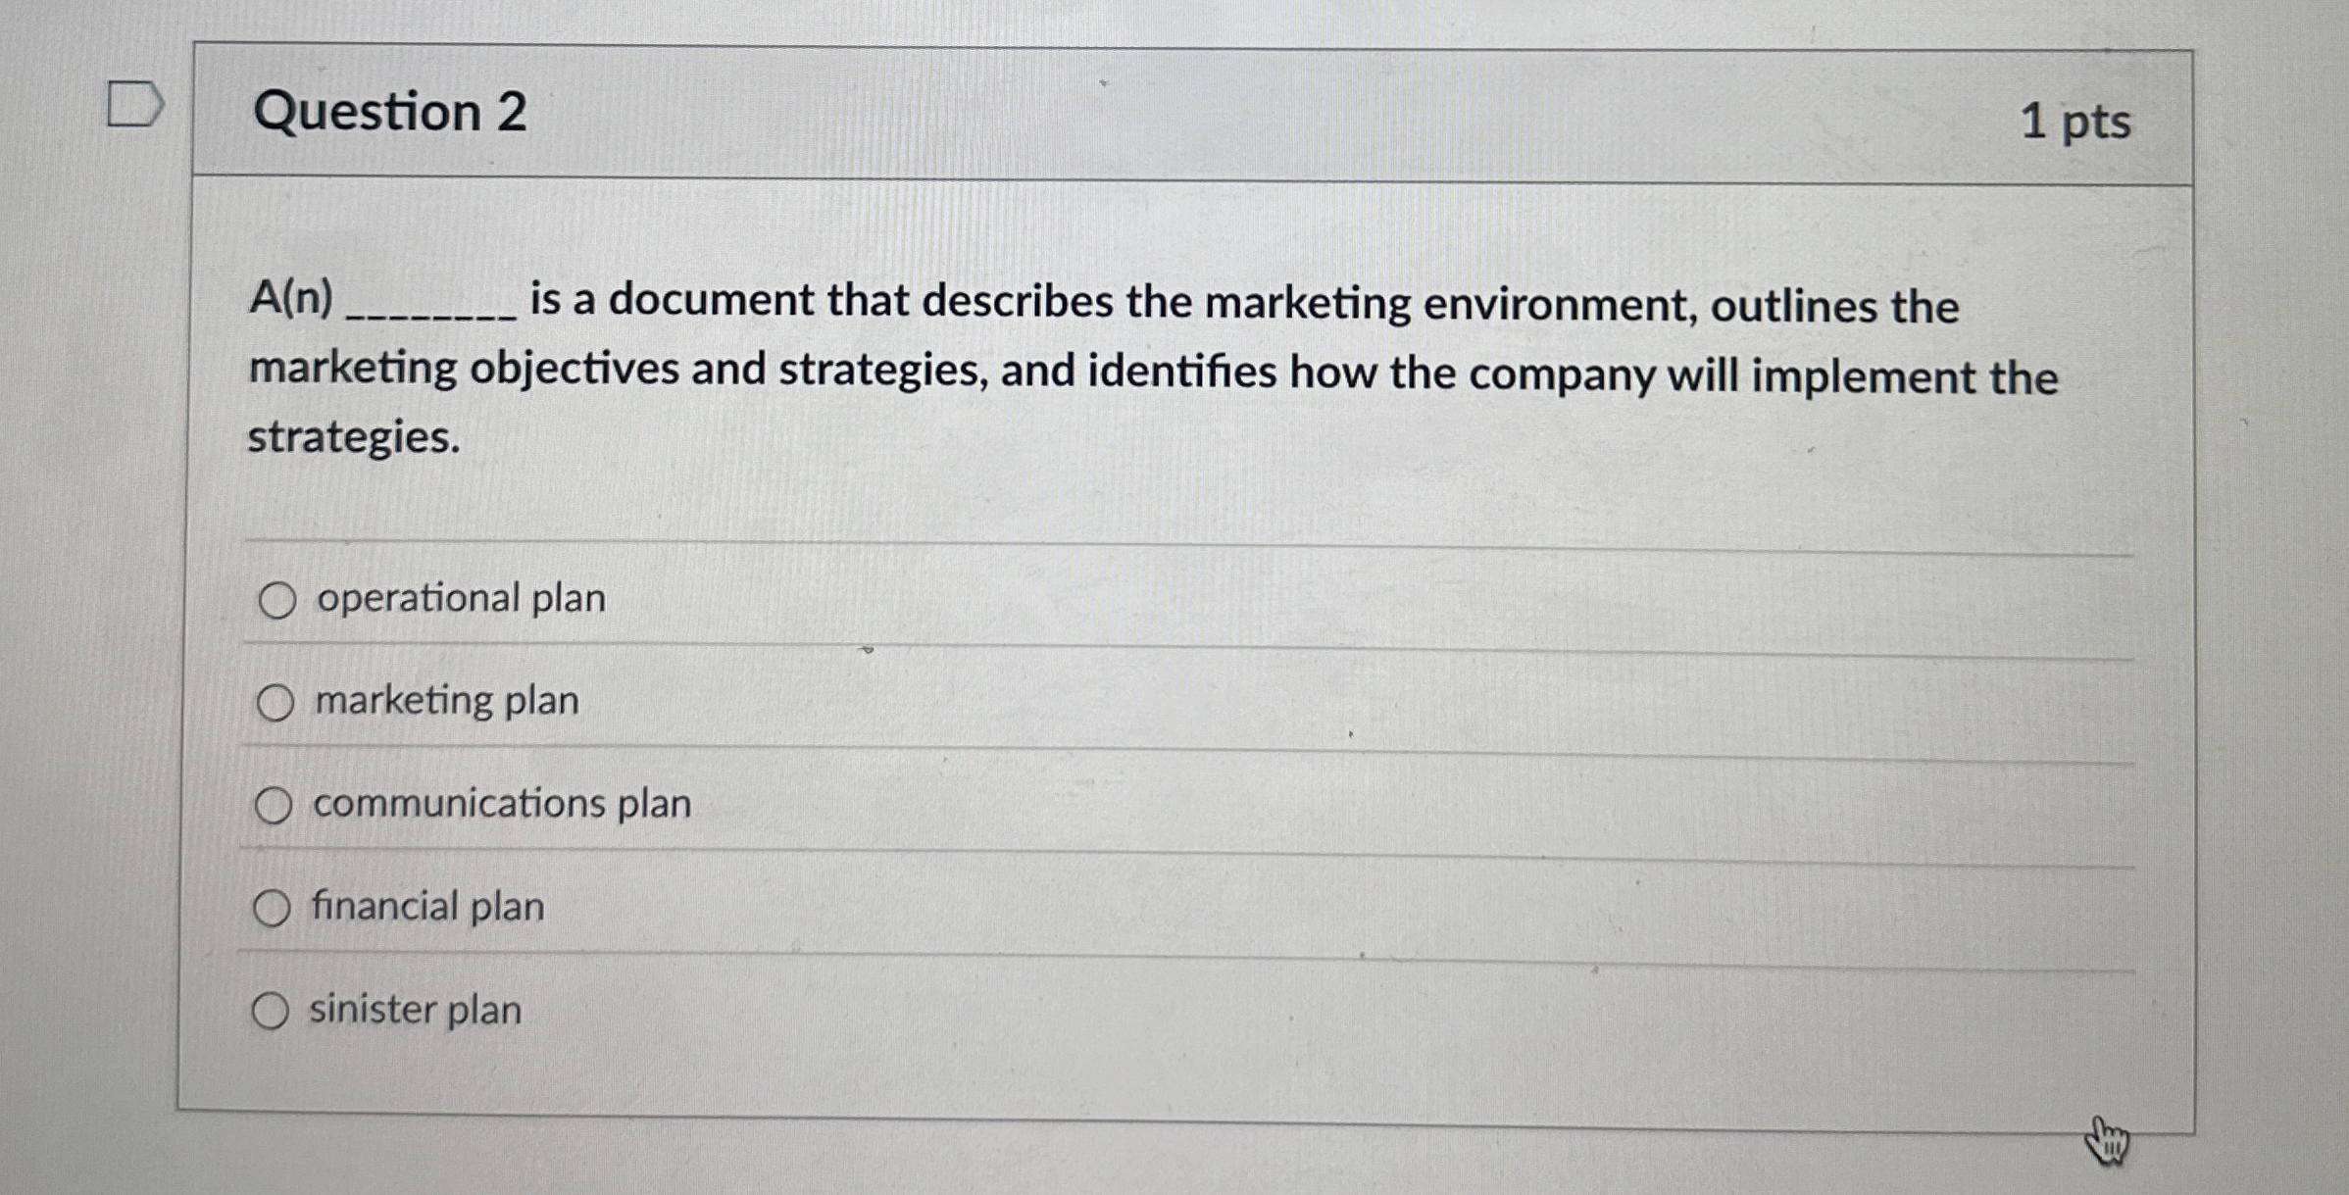Select the communications plan radio button

pyautogui.click(x=275, y=805)
